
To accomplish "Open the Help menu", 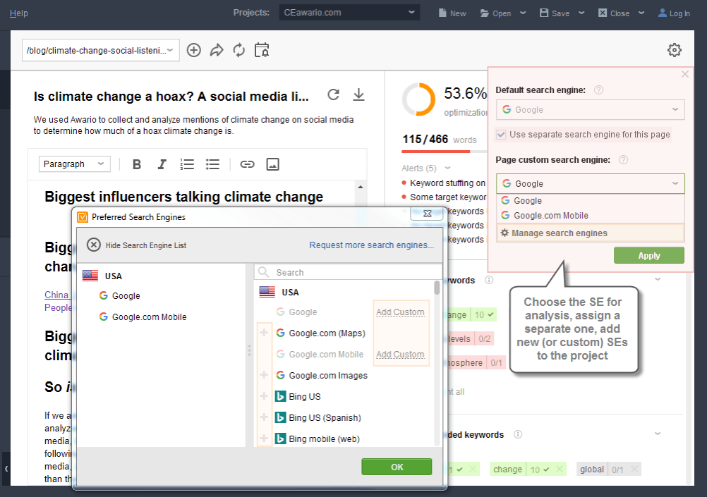I will [x=19, y=13].
